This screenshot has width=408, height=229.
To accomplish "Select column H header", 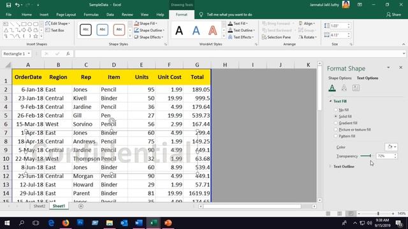I will 225,65.
